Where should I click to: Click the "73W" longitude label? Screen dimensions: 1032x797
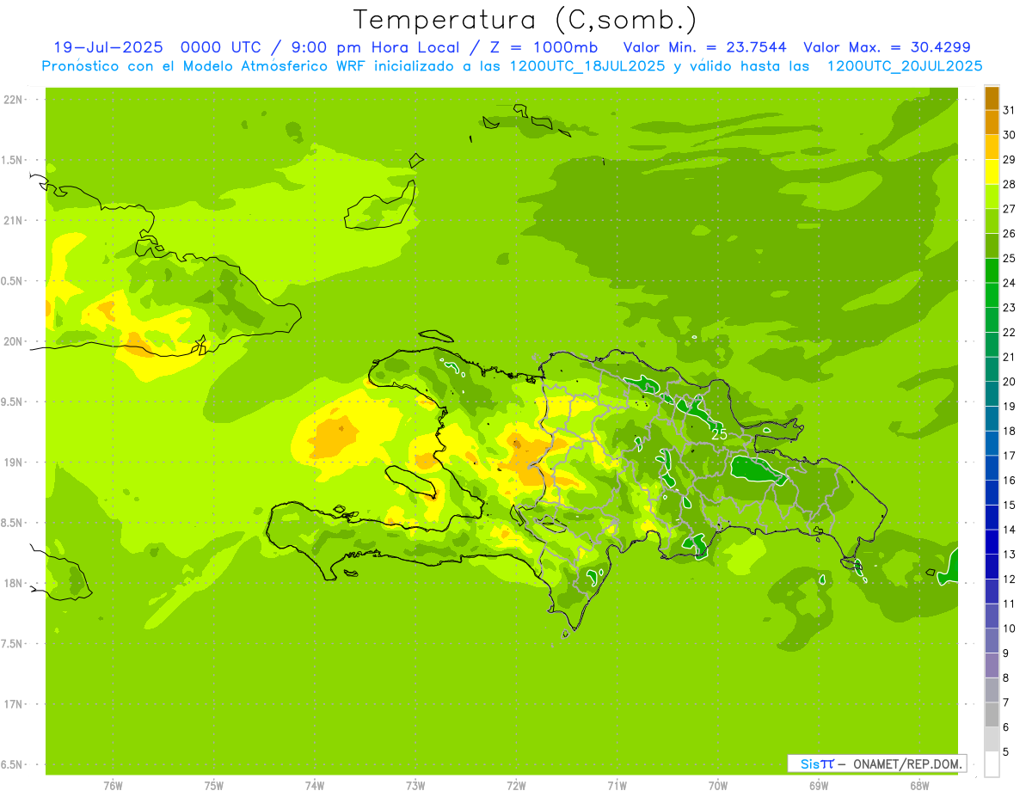(x=415, y=786)
